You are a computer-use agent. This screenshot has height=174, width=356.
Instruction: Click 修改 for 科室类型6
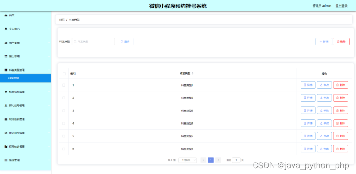click(324, 149)
